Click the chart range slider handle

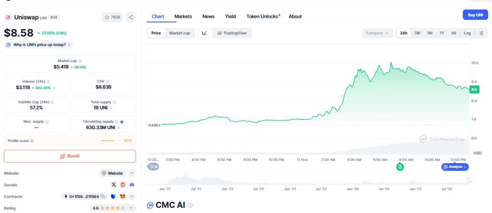(468, 179)
